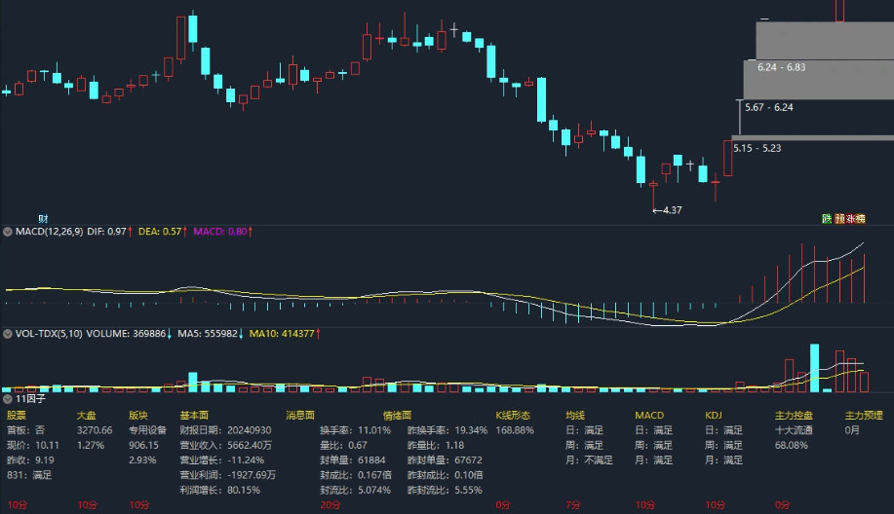
Task: Click the 0月 主力预埋 value
Action: click(x=852, y=430)
